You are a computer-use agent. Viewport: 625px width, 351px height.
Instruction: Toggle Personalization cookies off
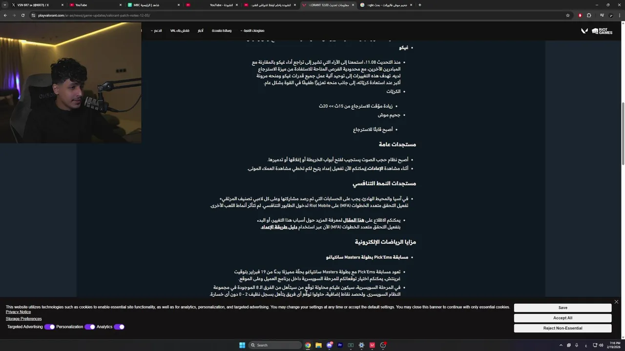(89, 327)
